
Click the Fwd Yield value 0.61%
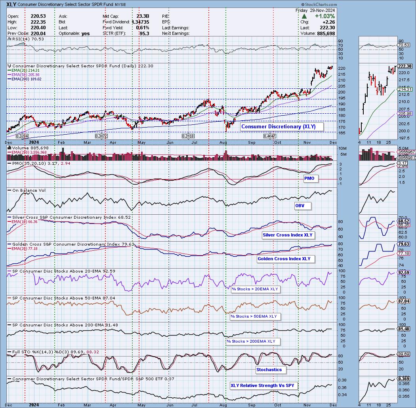tap(143, 28)
